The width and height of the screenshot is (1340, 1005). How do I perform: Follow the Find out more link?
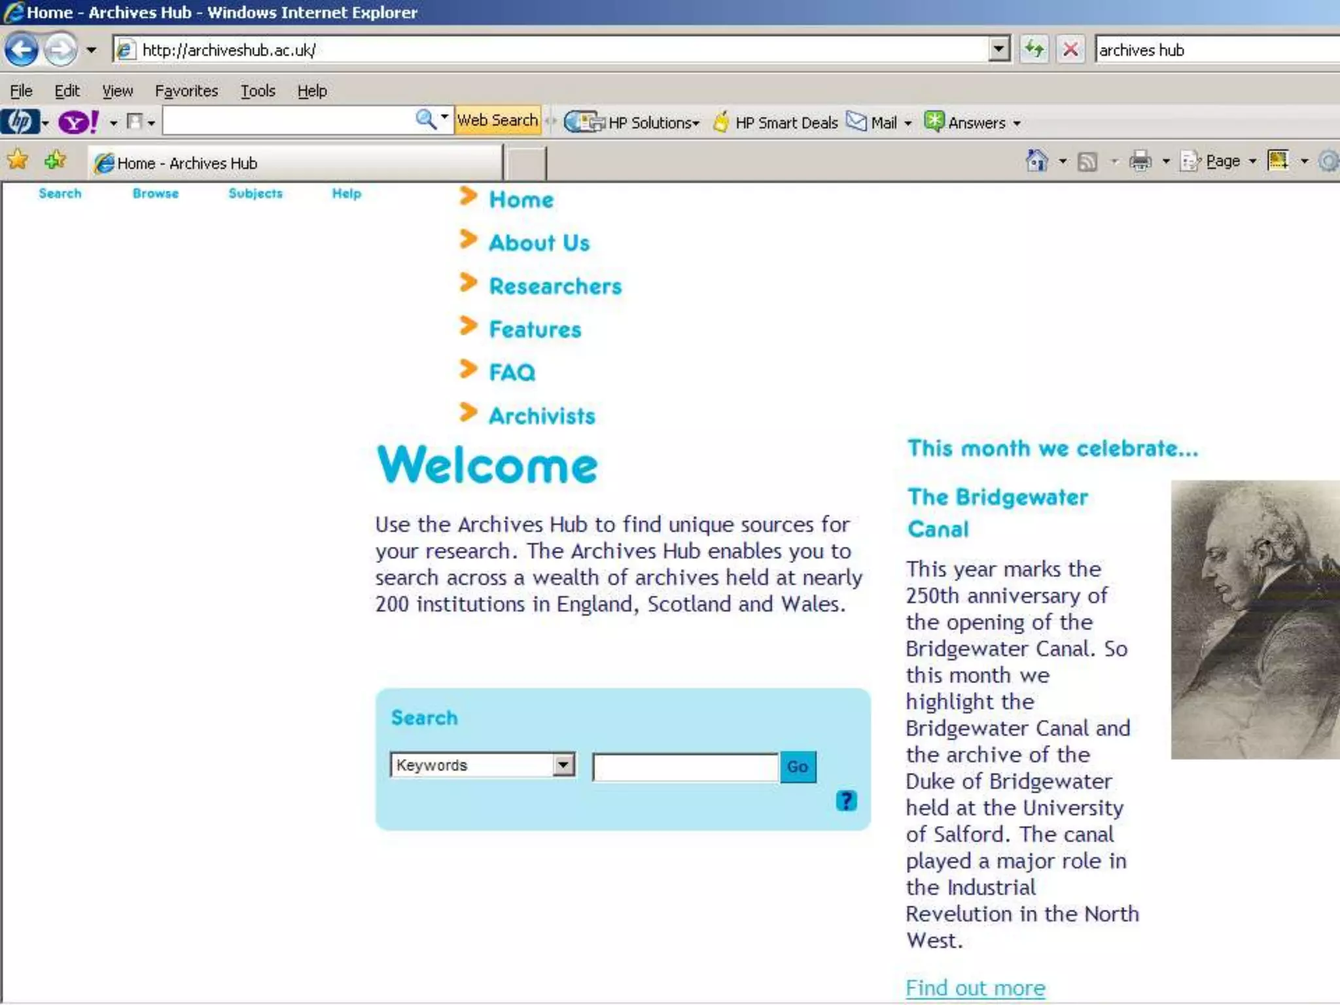pyautogui.click(x=975, y=987)
